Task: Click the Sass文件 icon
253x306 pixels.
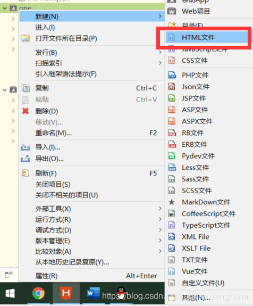Action: (172, 179)
